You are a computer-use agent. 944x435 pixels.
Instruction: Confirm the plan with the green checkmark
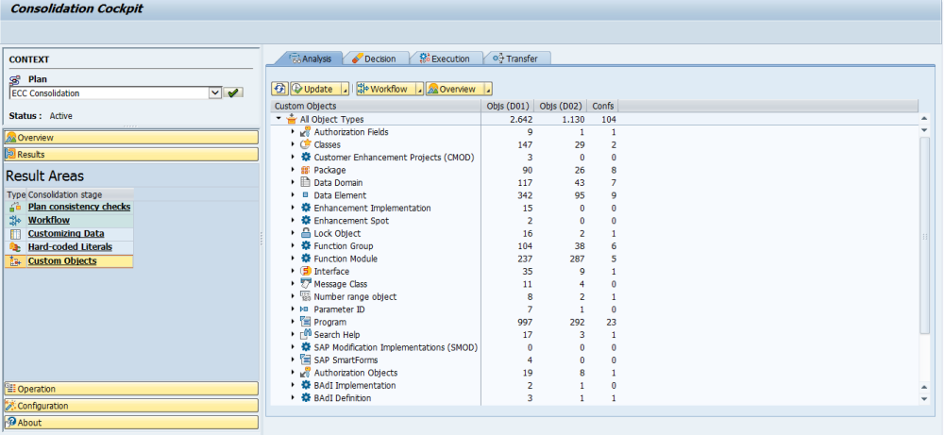point(233,92)
